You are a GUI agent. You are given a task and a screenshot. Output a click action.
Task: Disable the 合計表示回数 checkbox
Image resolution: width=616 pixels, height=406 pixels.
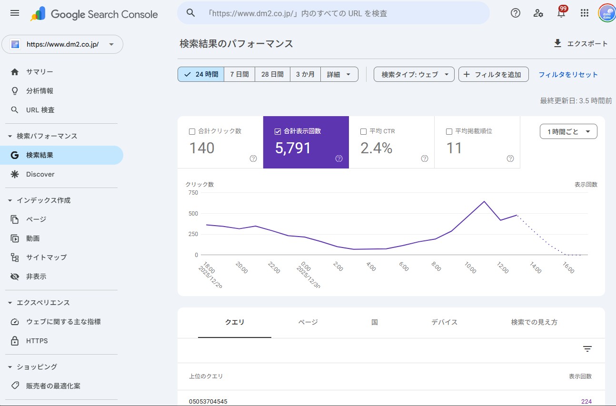278,131
